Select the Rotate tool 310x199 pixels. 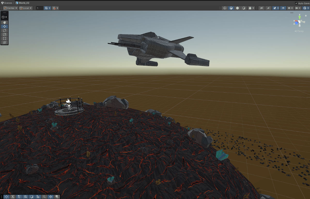[4, 30]
